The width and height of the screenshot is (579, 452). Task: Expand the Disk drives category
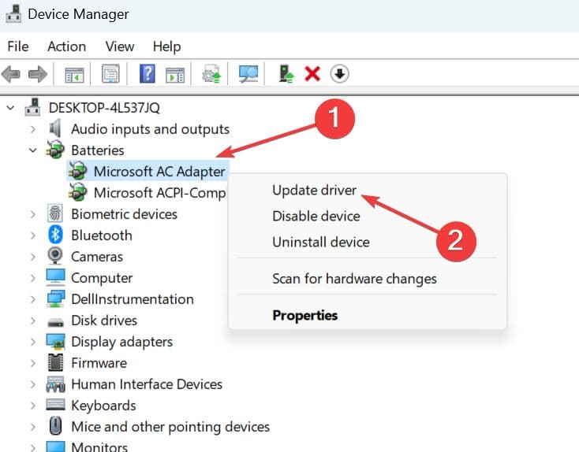coord(32,320)
